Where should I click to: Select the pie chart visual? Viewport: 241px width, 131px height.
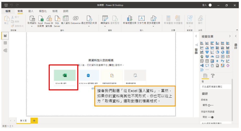tap(217, 52)
